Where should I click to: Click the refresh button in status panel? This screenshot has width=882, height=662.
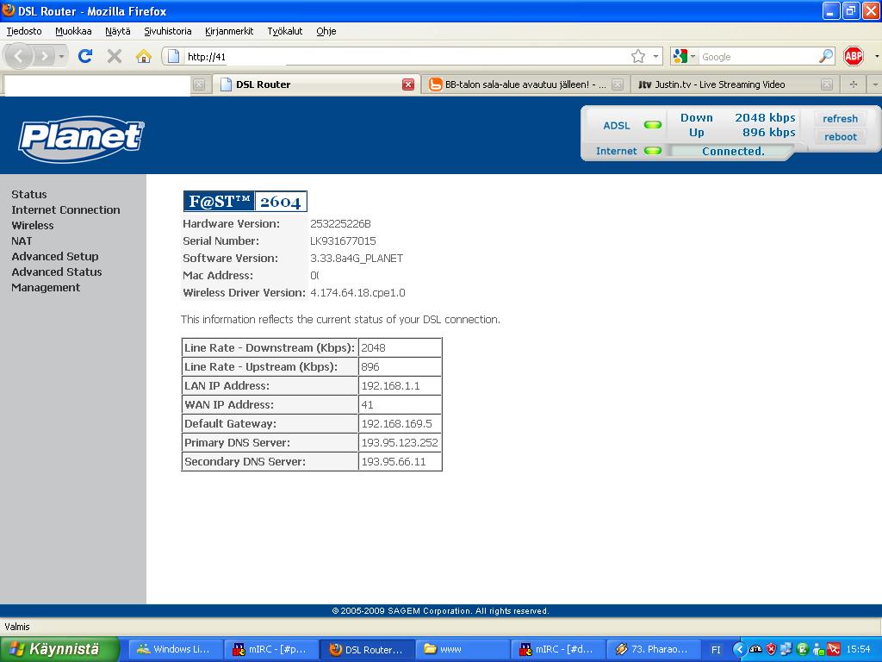click(840, 118)
